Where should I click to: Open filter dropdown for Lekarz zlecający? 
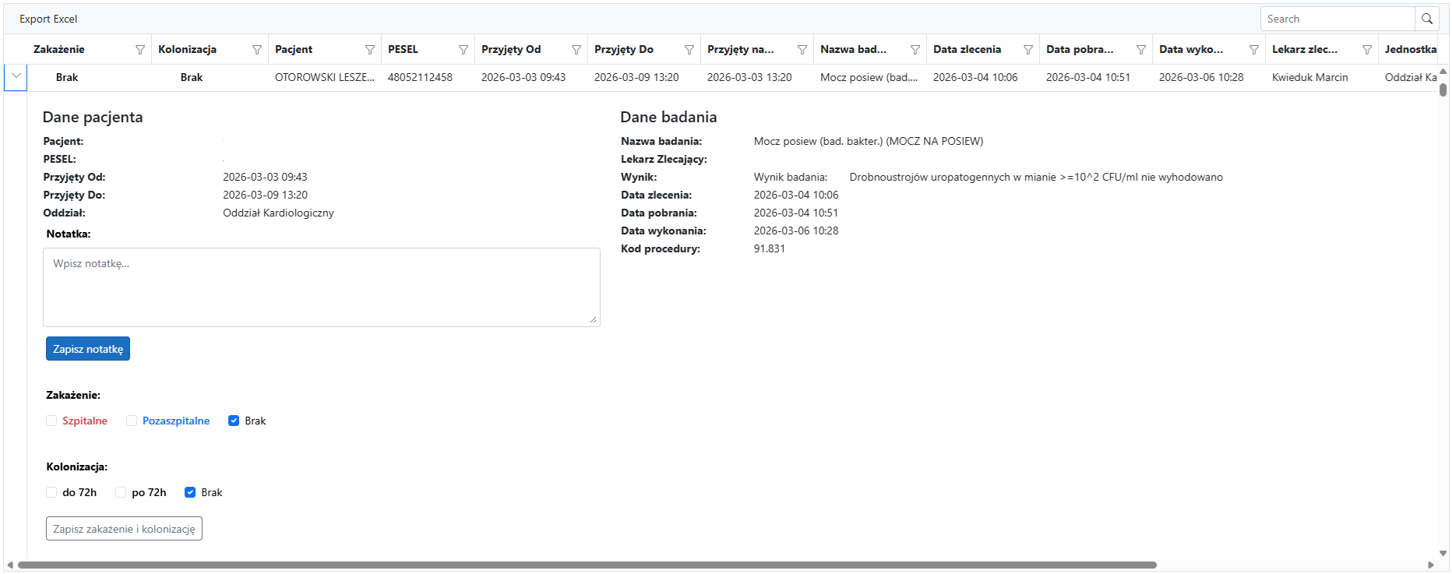pyautogui.click(x=1367, y=50)
